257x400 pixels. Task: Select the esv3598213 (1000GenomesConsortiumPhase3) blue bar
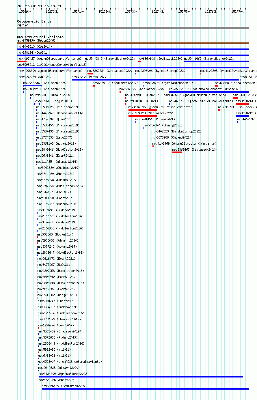pos(209,92)
